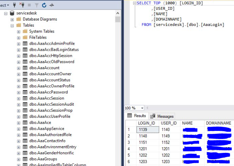Select the Database Diagrams folder icon
Viewport: 234px width, 166px height.
click(x=19, y=19)
